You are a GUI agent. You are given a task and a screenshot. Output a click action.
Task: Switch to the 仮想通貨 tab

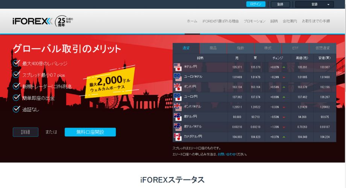[x=323, y=48]
